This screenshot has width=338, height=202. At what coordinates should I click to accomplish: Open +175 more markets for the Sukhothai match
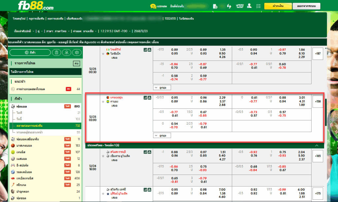318,193
